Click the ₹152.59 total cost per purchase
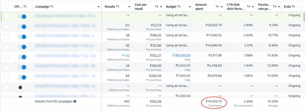 pos(155,101)
